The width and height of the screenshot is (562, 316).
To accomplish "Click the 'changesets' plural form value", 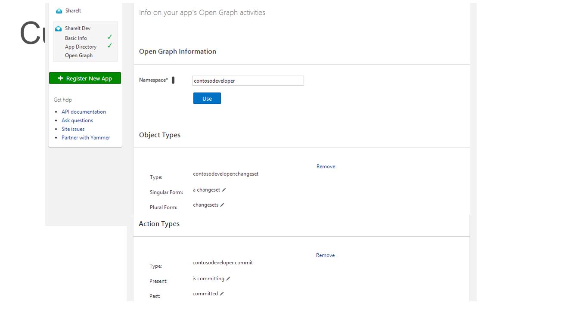I will pos(206,205).
